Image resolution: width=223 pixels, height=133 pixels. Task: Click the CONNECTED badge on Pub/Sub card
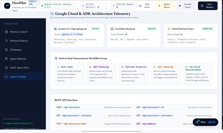click(207, 29)
